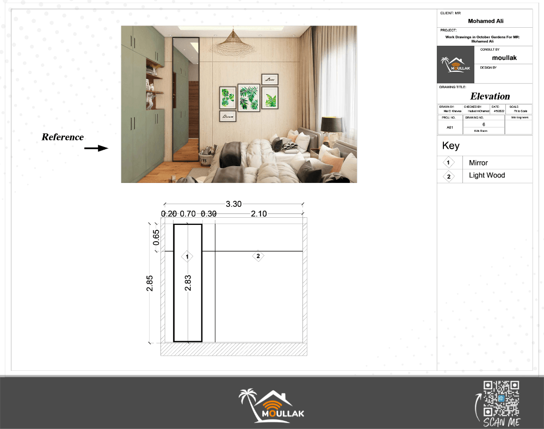Click the Mirror label in the Key
This screenshot has width=544, height=429.
(x=478, y=163)
